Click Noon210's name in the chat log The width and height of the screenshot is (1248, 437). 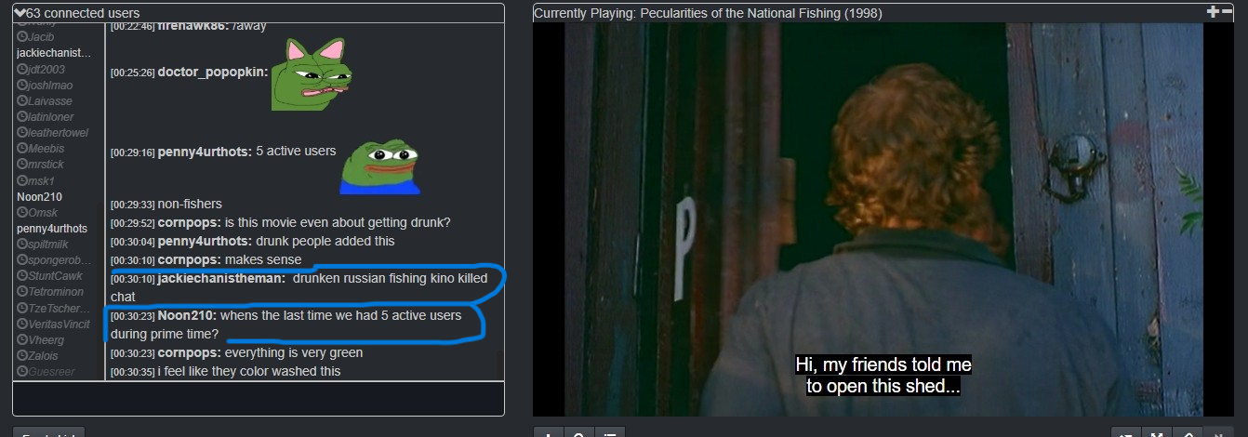pos(187,315)
